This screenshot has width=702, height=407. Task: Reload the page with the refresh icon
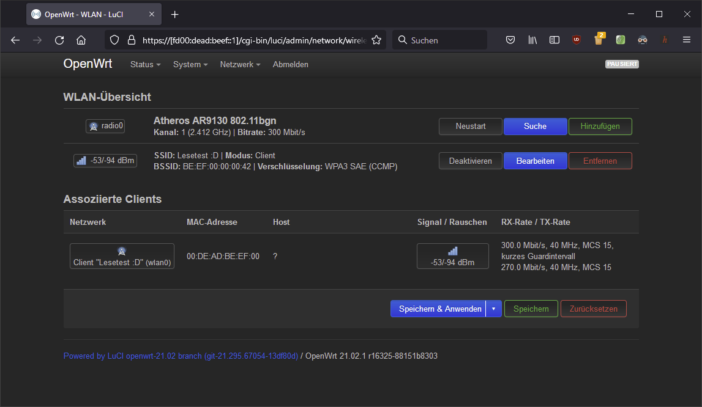click(59, 40)
